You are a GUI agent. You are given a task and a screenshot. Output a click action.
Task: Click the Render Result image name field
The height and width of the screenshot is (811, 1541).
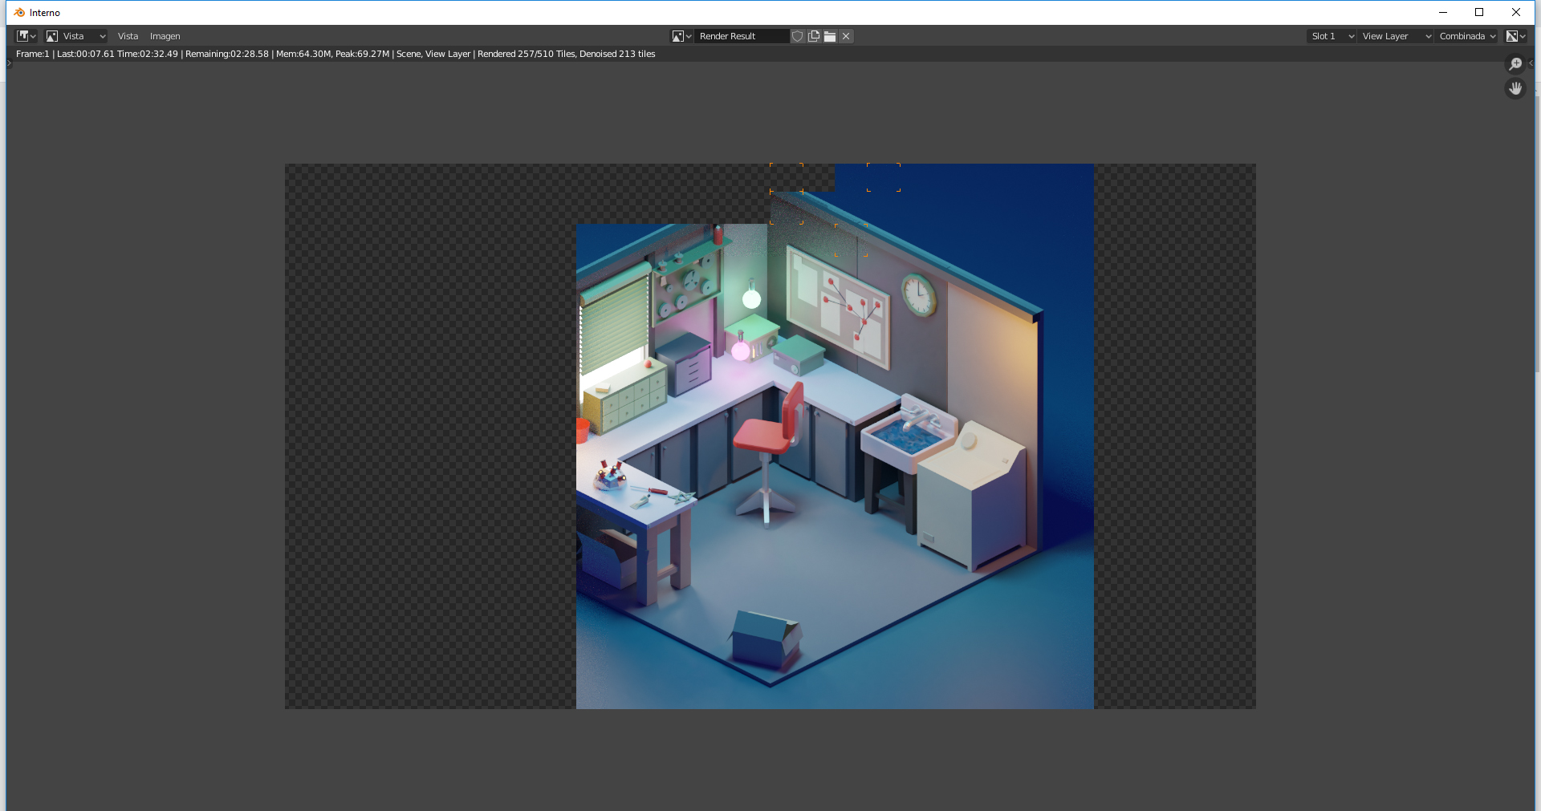click(742, 36)
